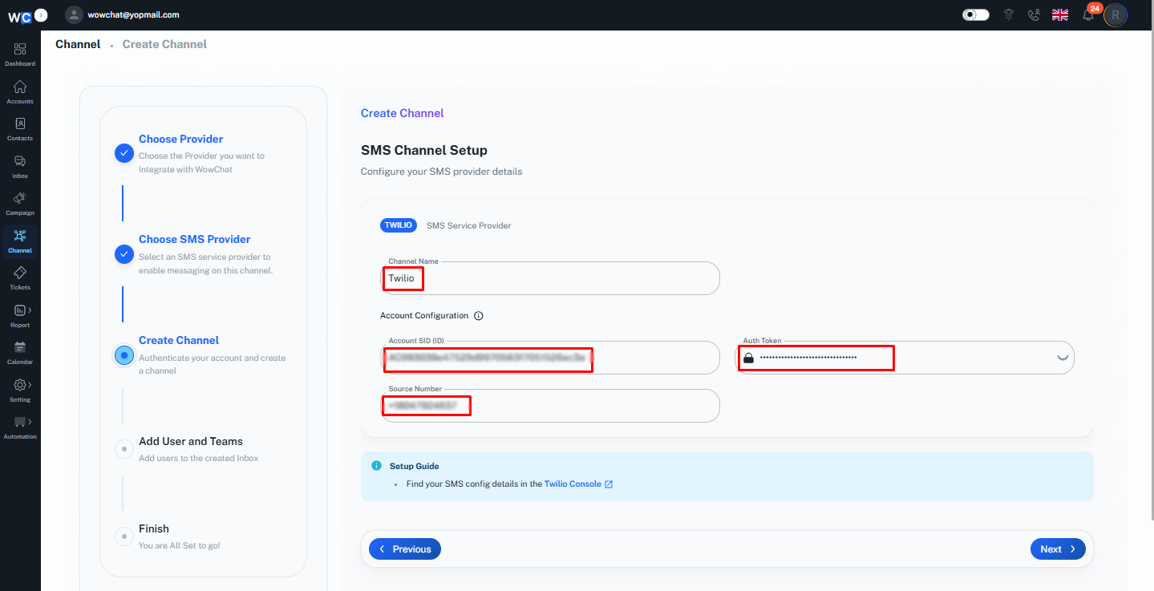Click the wowchat@yopmail.com account text

click(x=134, y=14)
